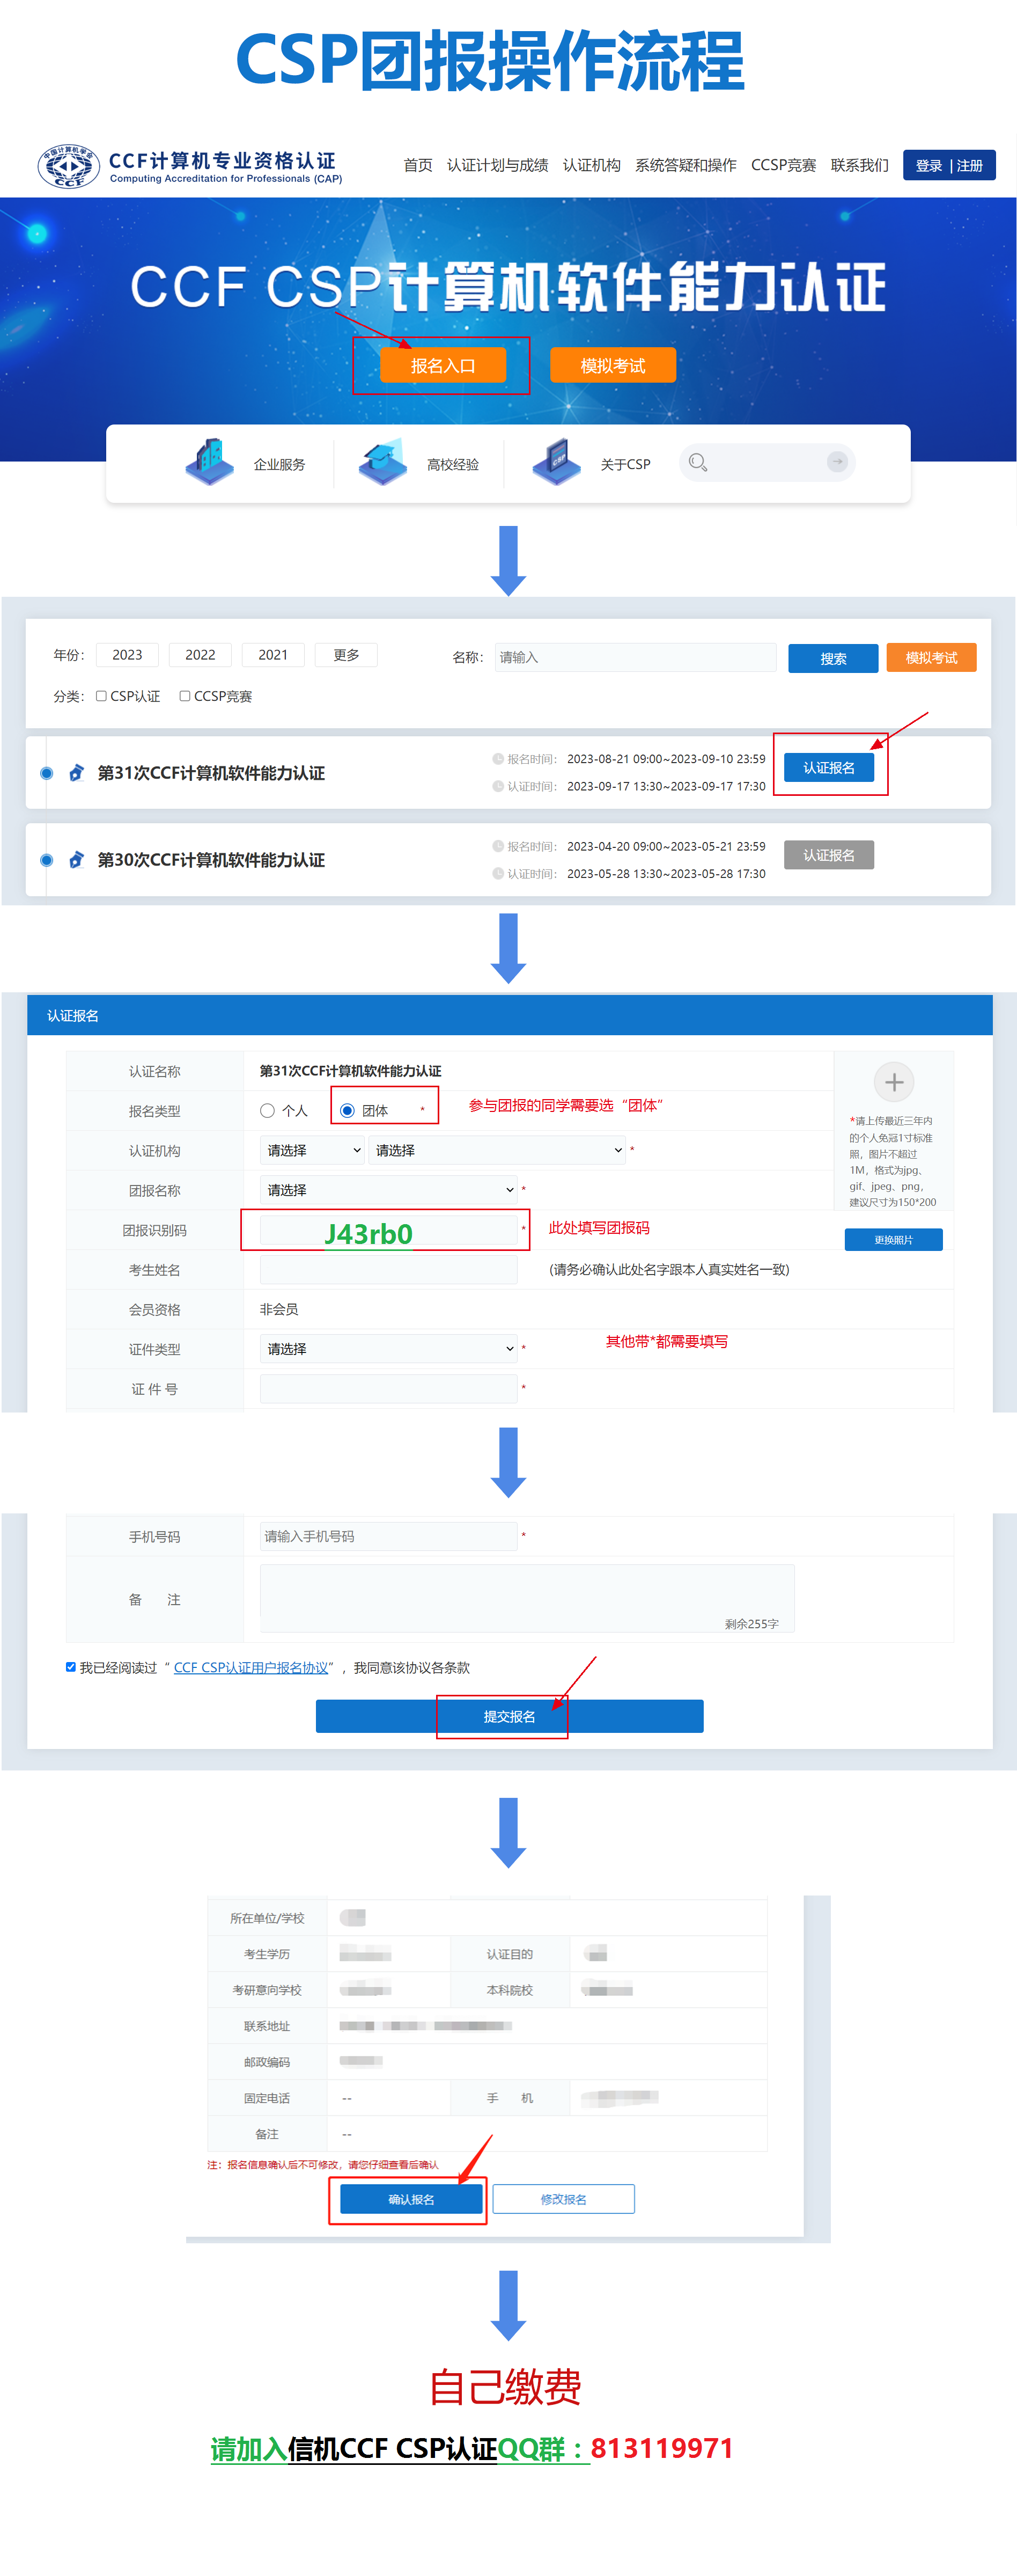
Task: Click the 手机号码 input field
Action: (389, 1536)
